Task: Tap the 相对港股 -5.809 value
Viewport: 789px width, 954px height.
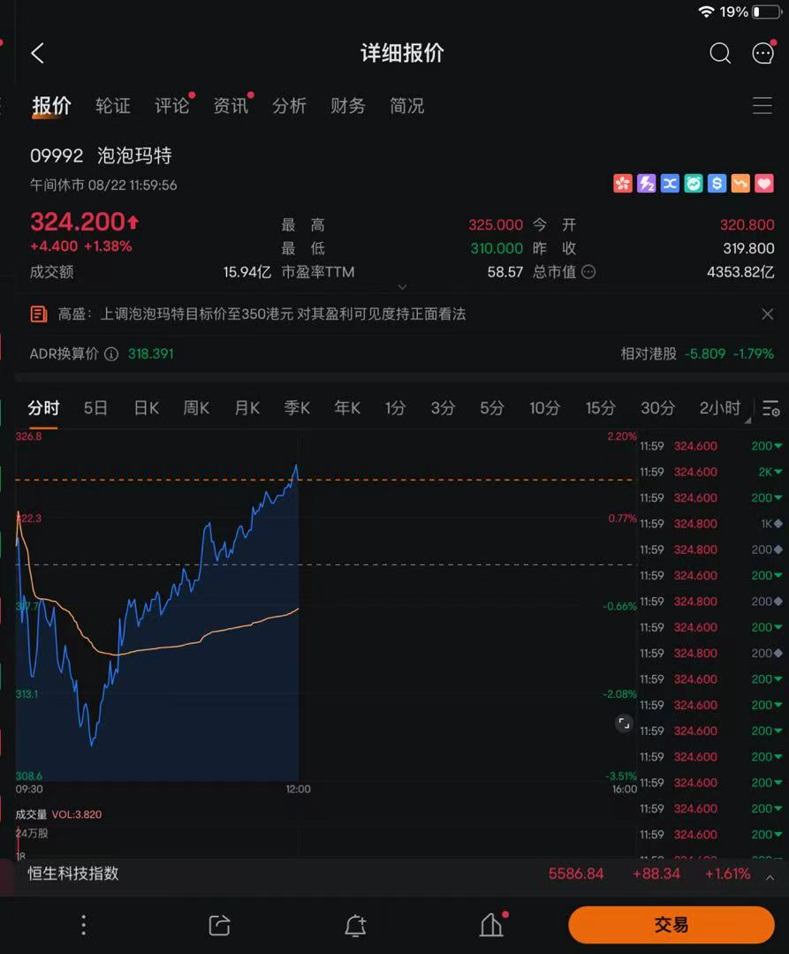Action: click(705, 353)
